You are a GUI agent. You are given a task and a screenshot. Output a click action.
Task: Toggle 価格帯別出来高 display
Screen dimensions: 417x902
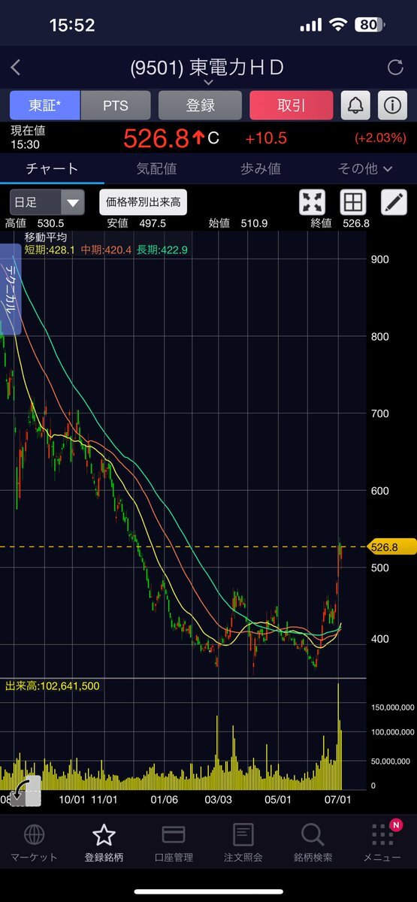[x=143, y=202]
